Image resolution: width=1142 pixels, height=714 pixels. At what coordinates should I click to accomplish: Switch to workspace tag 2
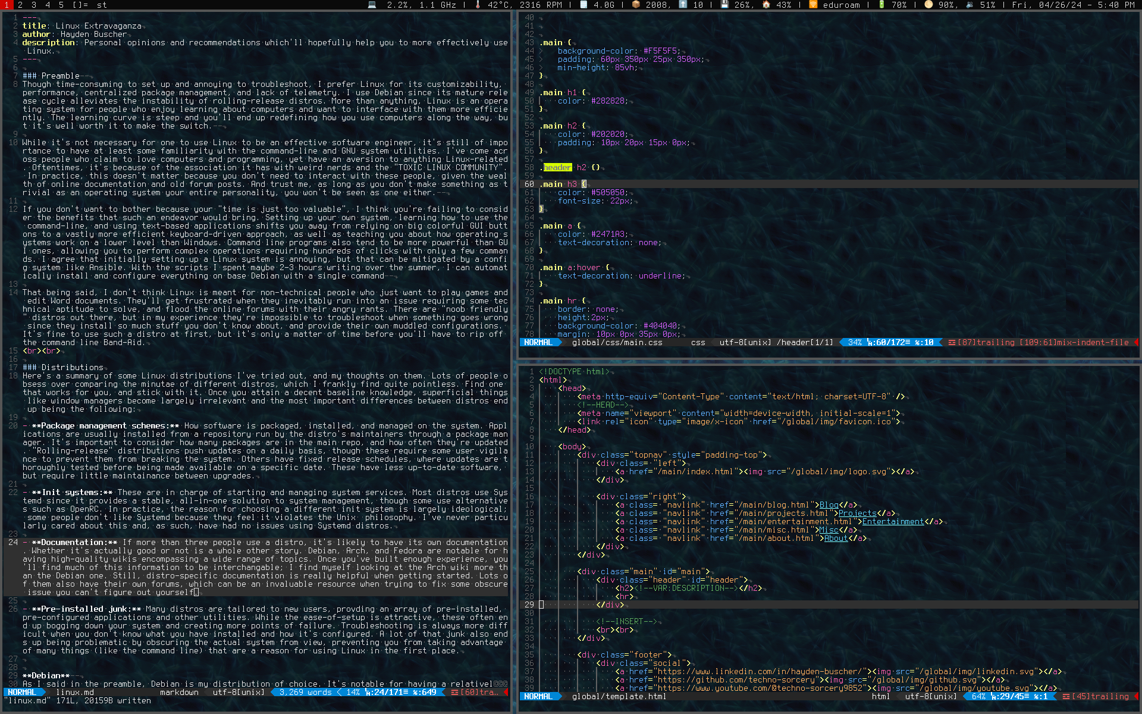click(x=20, y=4)
